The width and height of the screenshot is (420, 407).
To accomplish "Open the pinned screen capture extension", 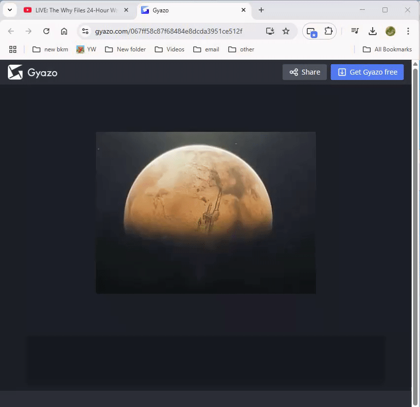I will pyautogui.click(x=312, y=32).
